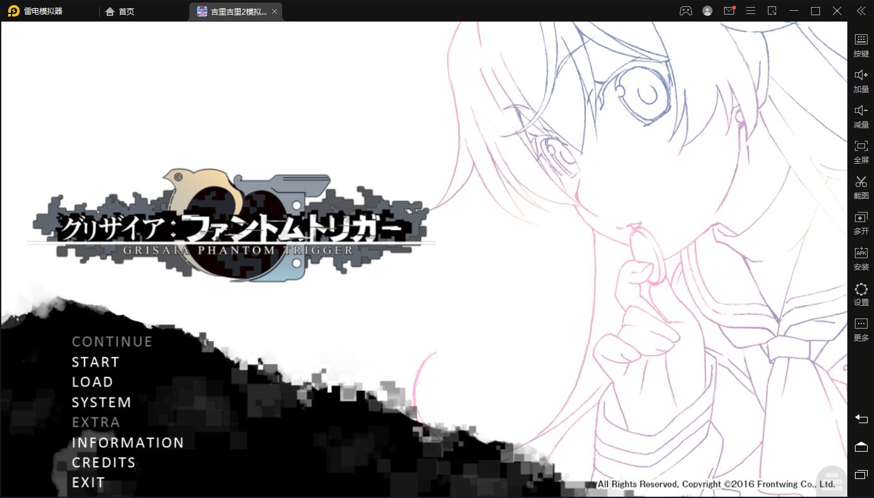Switch to the 首页 home tab

click(120, 11)
